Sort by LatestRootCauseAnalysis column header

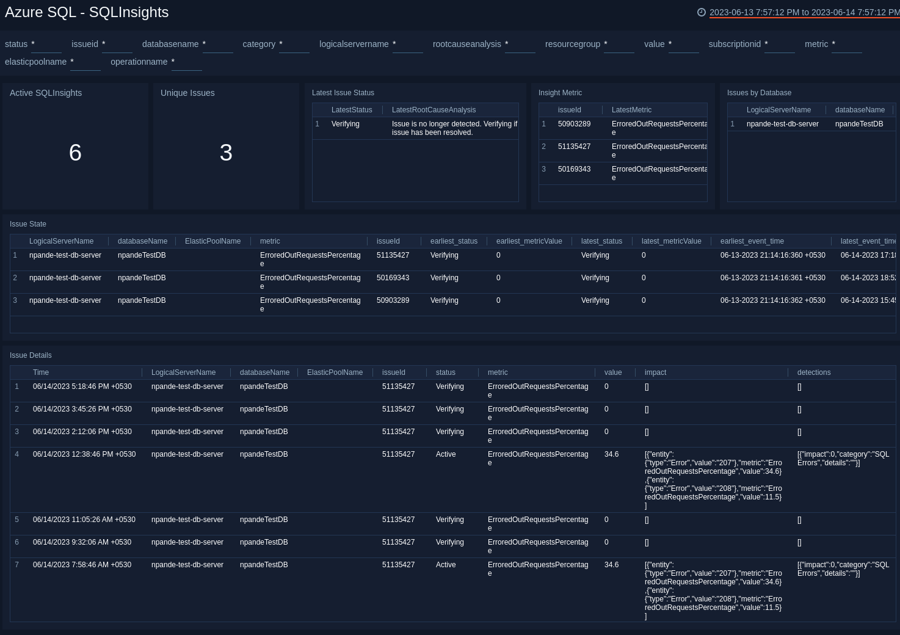[x=434, y=110]
